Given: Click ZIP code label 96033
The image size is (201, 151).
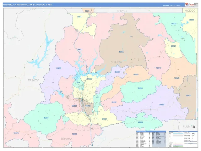Looking at the screenshot, I should [59, 68].
